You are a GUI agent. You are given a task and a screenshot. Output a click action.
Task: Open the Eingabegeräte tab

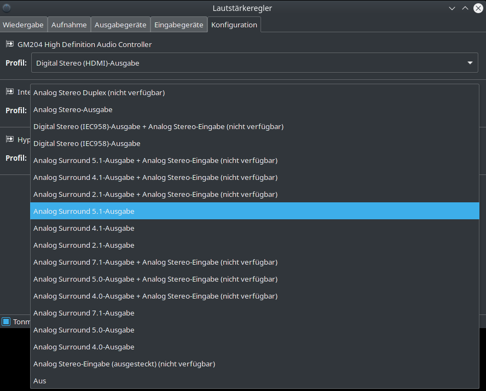(179, 25)
